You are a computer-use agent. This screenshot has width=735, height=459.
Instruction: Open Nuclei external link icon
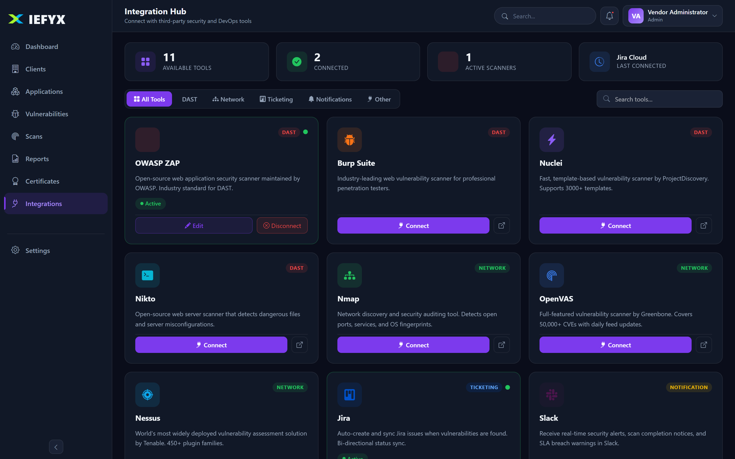coord(704,226)
